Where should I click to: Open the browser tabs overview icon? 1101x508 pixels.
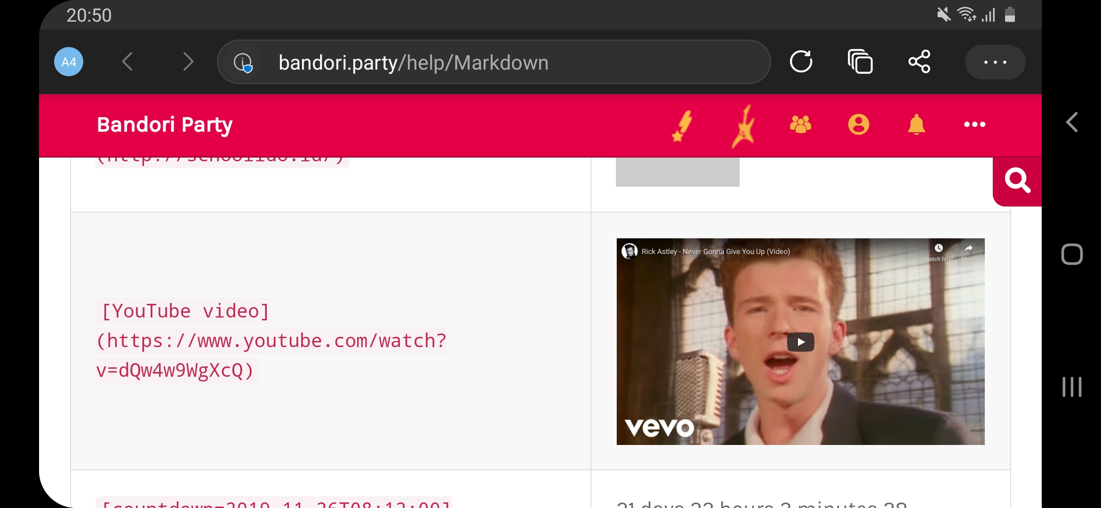point(860,62)
